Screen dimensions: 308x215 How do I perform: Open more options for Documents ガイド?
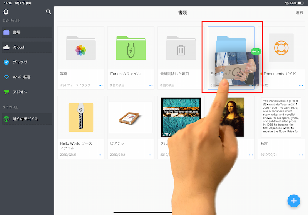coord(301,85)
